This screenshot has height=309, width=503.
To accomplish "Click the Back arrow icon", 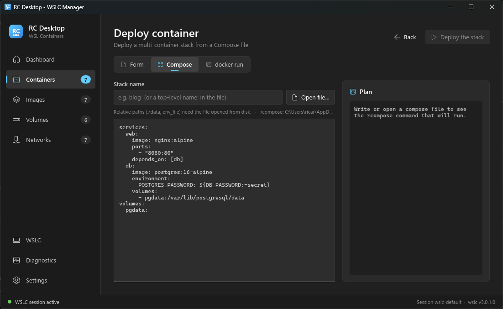I will pyautogui.click(x=397, y=37).
